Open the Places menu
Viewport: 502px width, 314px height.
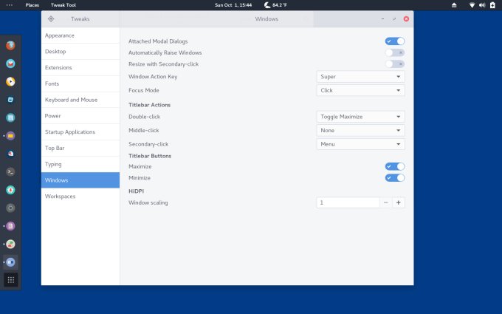[32, 5]
